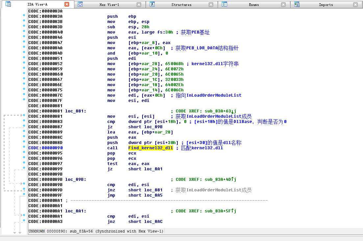Click the status bar address 00000890: sub_83A+56

pyautogui.click(x=70, y=231)
